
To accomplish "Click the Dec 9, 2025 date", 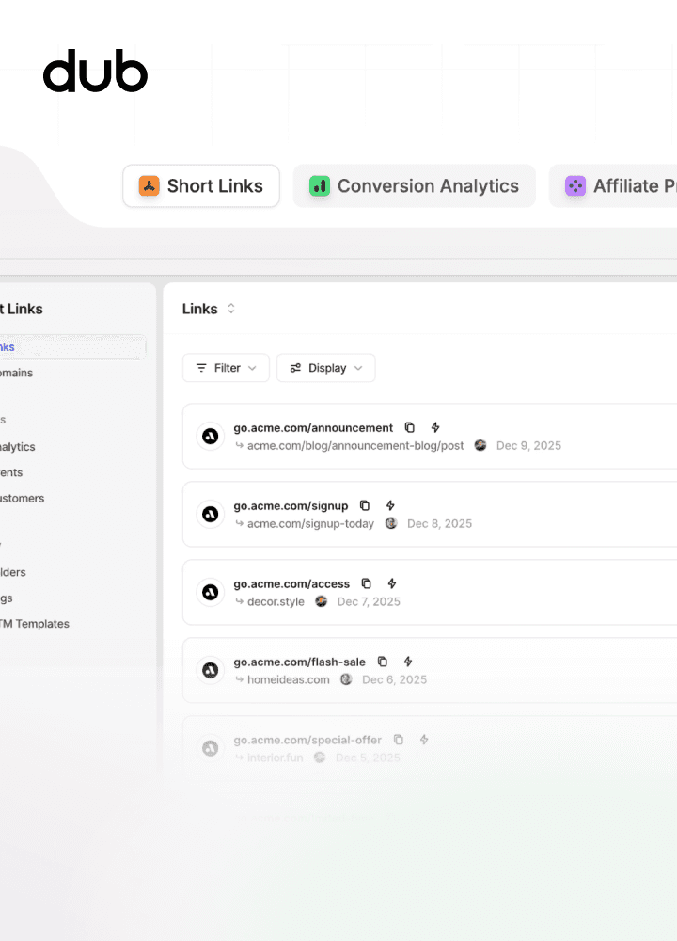I will 528,445.
